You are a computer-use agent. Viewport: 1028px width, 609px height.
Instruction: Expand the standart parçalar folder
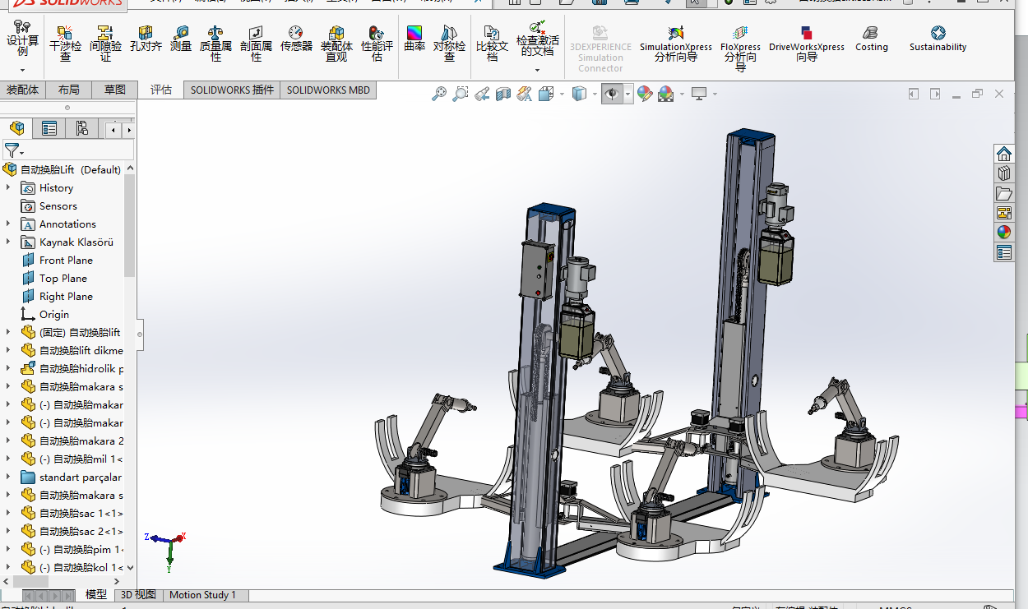8,477
